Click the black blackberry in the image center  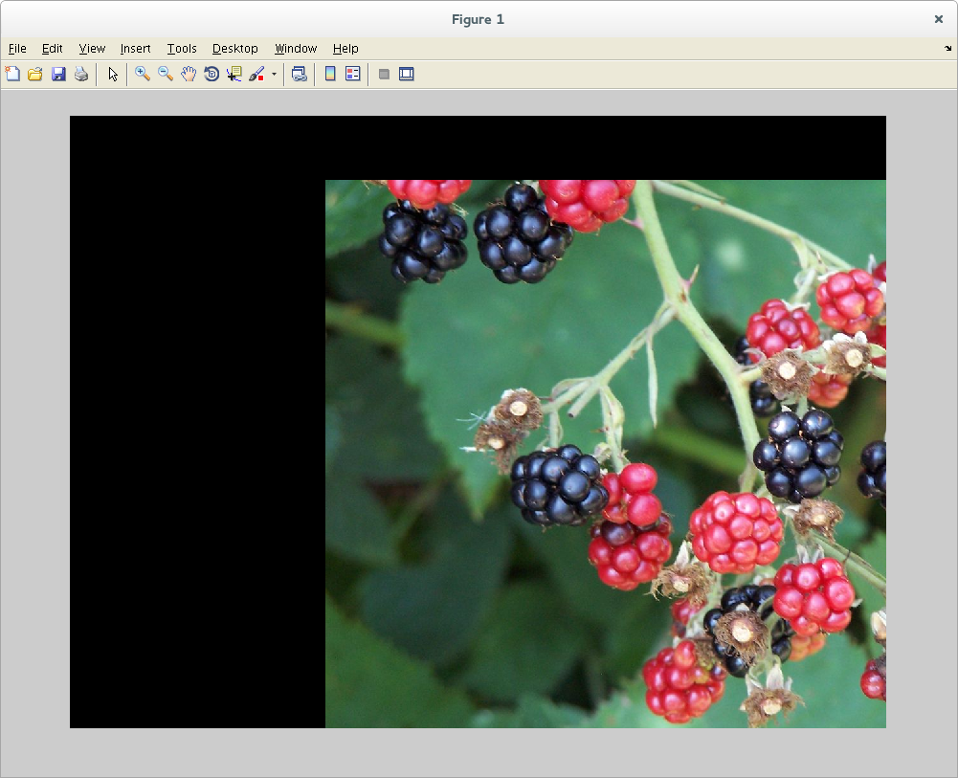click(x=558, y=486)
